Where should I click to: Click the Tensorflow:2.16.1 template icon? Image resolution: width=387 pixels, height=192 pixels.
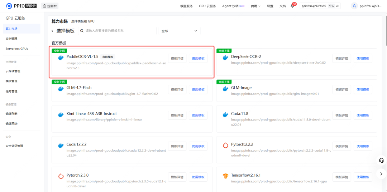pyautogui.click(x=225, y=176)
